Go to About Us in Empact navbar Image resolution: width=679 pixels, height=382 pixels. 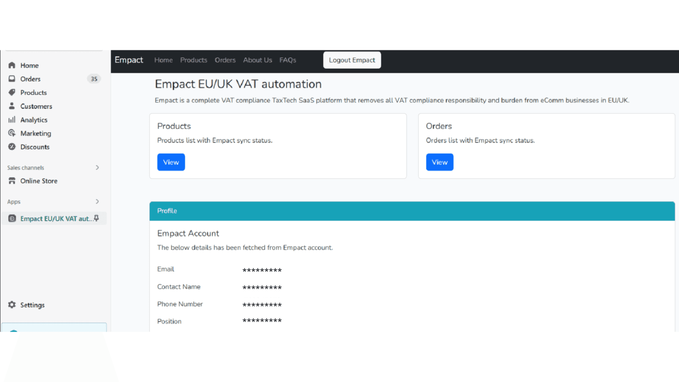coord(257,60)
